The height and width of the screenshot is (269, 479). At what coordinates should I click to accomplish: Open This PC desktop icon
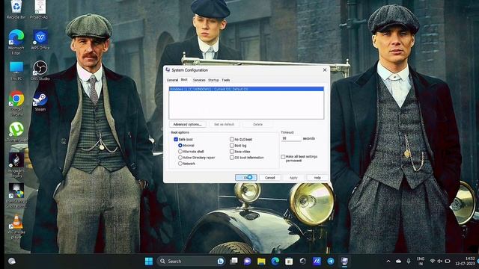click(16, 71)
